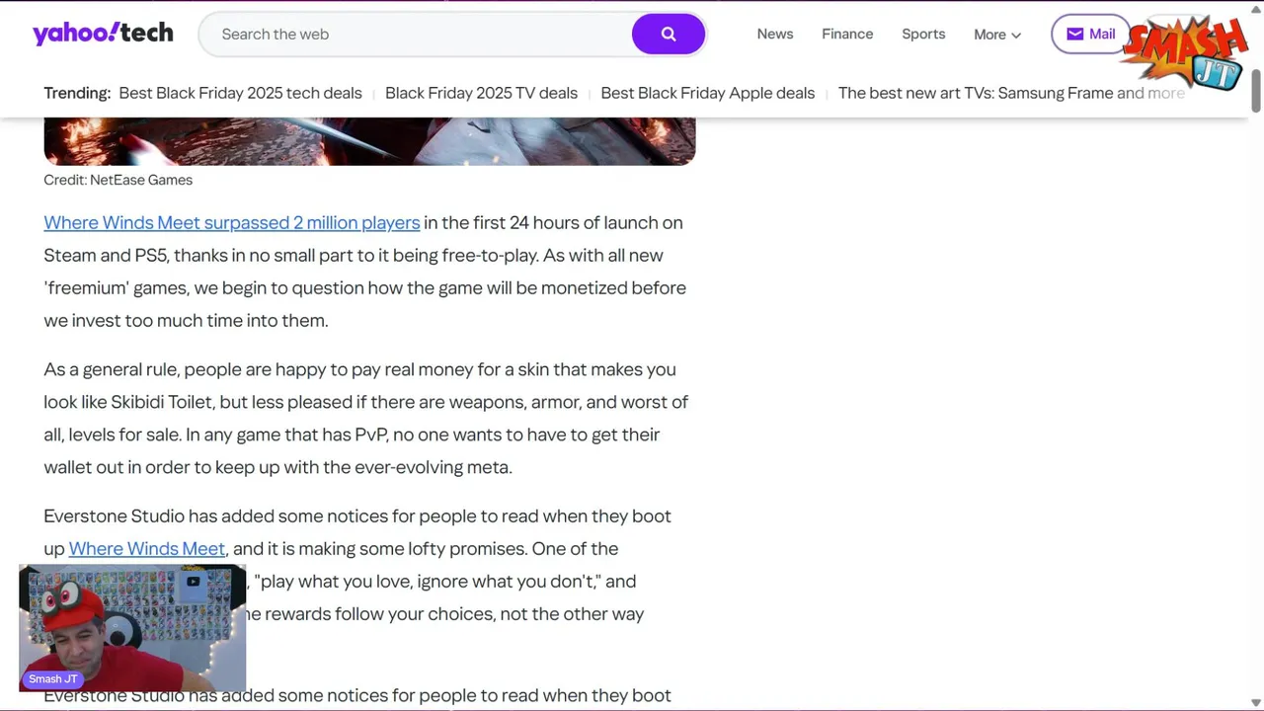The height and width of the screenshot is (711, 1264).
Task: Open the Sports section
Action: point(923,34)
